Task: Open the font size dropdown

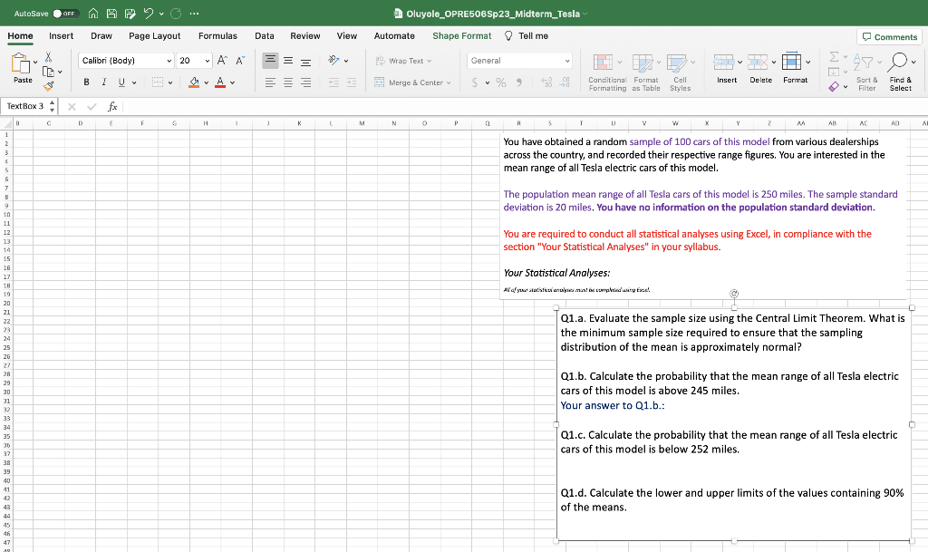Action: tap(207, 60)
